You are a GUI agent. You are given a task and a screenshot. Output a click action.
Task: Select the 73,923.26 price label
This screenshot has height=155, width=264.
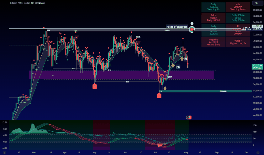tap(257, 26)
